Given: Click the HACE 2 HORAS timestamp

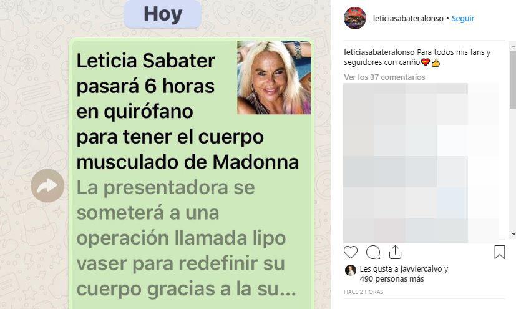Looking at the screenshot, I should [364, 292].
